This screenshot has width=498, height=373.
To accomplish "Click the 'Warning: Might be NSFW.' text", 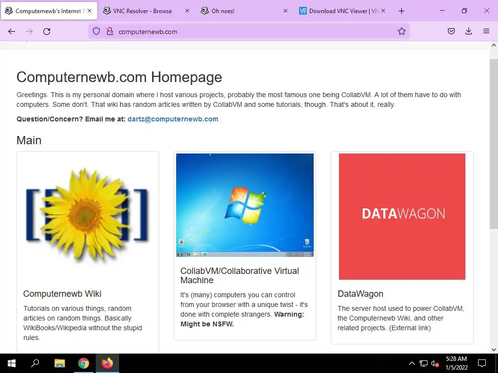I will pos(242,319).
